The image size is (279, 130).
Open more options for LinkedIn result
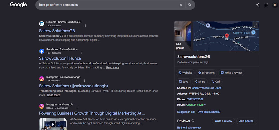(85, 26)
